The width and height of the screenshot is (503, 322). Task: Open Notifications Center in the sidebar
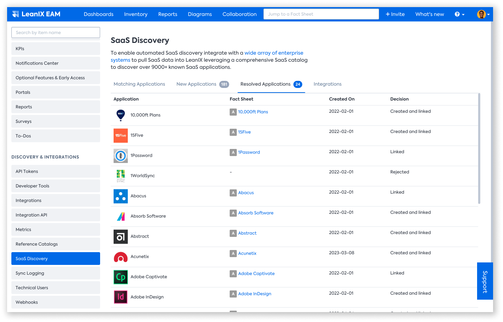coord(56,63)
